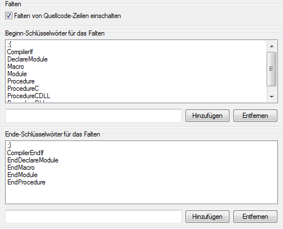
Task: Select the CompilerEndIf end keyword
Action: point(25,153)
